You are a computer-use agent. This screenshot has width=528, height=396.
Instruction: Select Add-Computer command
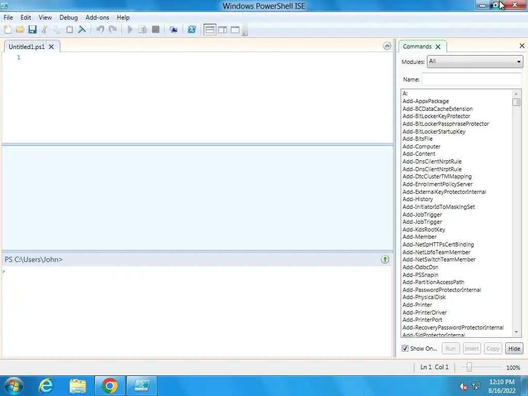[x=421, y=146]
